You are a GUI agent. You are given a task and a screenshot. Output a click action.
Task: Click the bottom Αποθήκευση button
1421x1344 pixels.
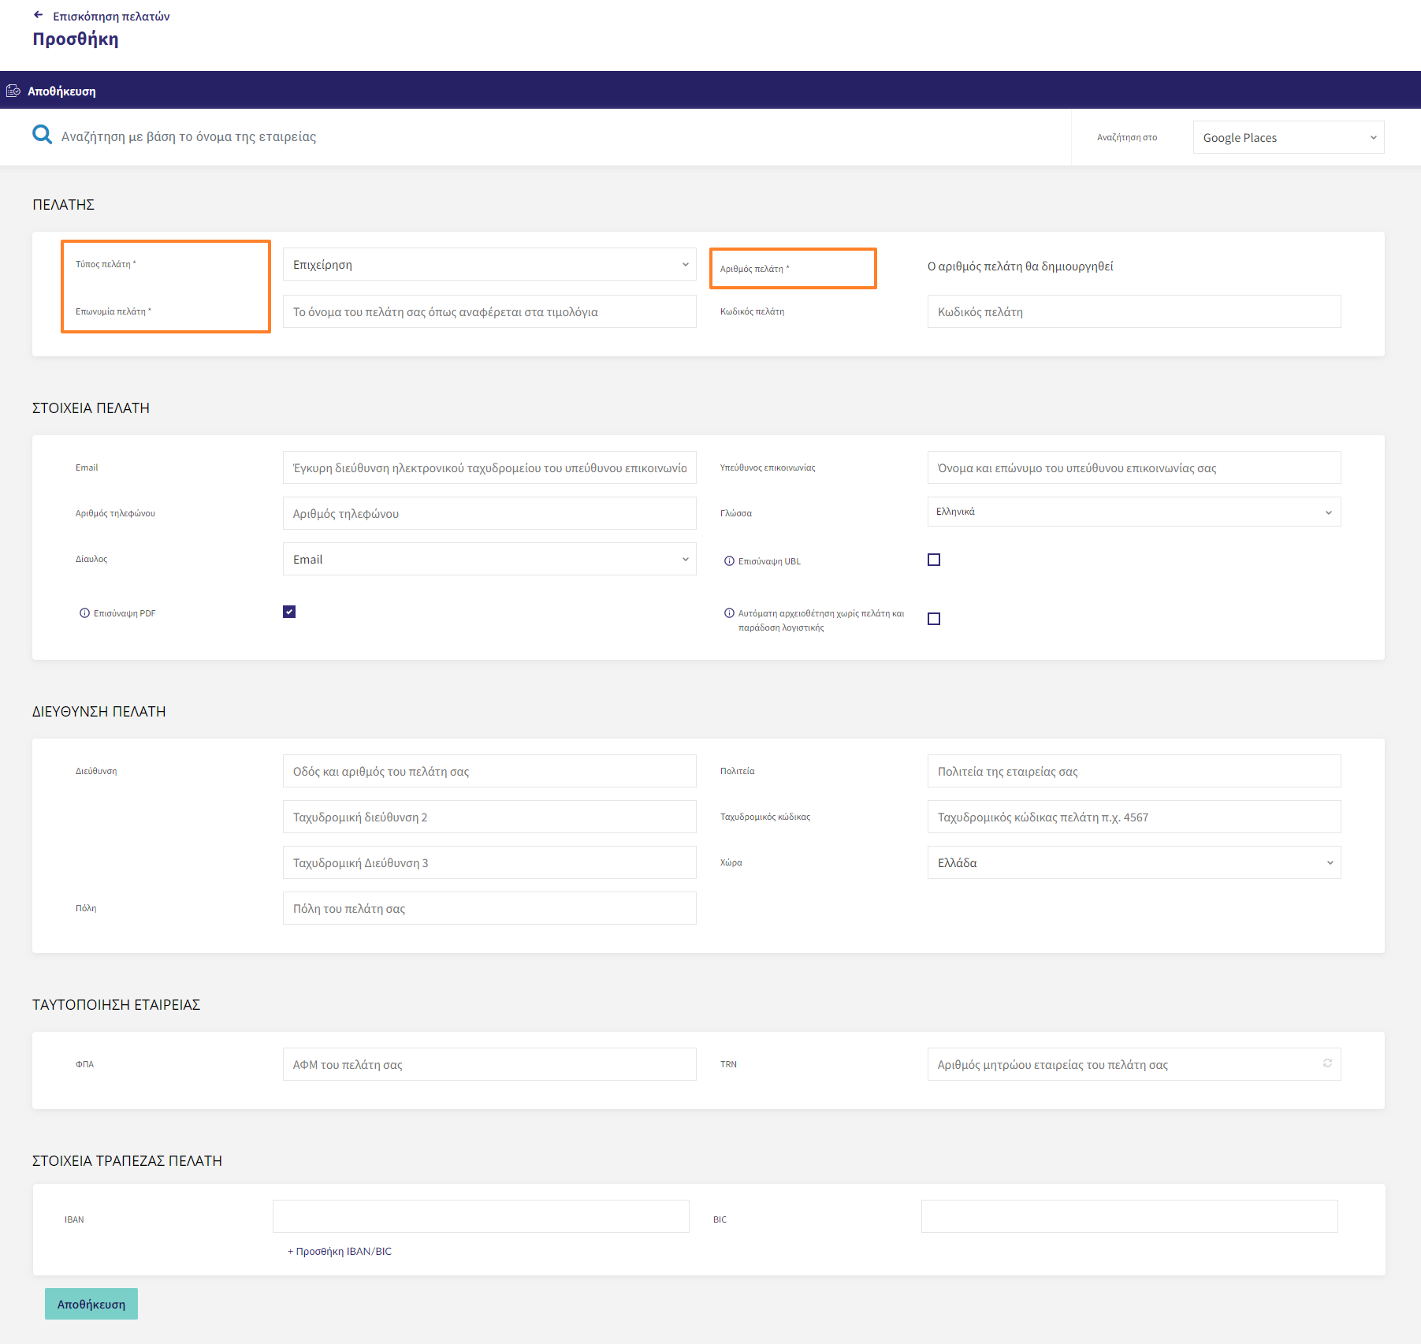coord(91,1304)
